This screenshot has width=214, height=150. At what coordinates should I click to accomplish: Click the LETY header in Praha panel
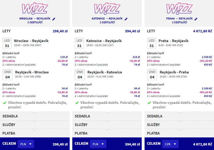click(x=151, y=31)
